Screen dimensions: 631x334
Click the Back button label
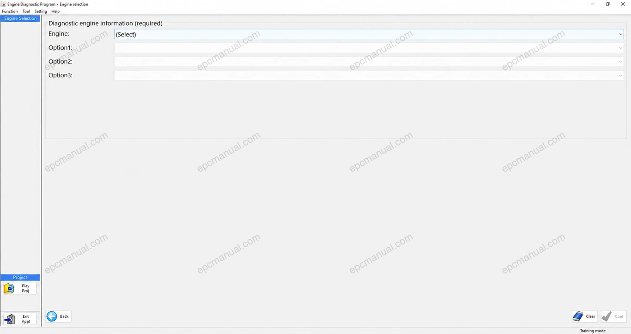tap(64, 316)
